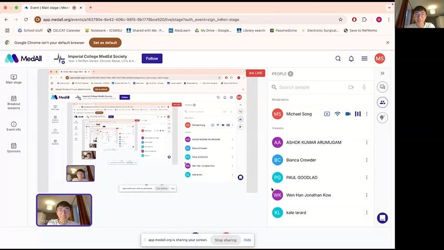444x250 pixels.
Task: Open Breakout sessions in the sidebar
Action: pyautogui.click(x=14, y=103)
